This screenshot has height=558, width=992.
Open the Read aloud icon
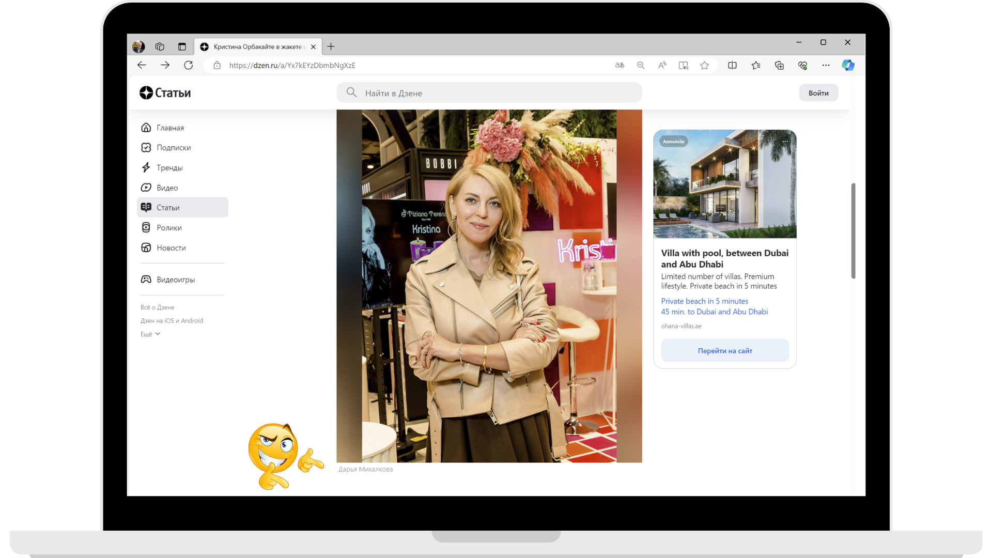point(662,65)
